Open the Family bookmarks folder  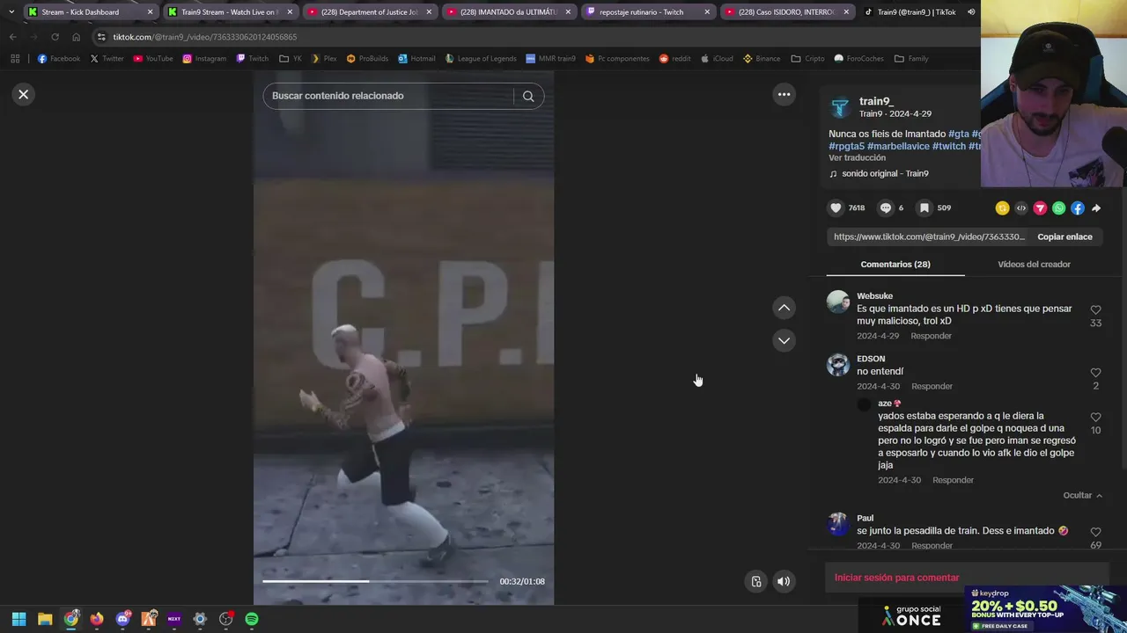[x=911, y=59]
